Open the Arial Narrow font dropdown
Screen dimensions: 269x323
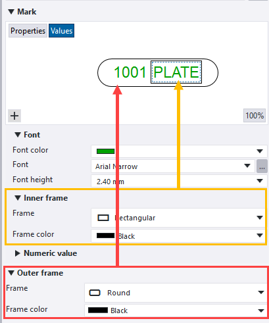(247, 166)
